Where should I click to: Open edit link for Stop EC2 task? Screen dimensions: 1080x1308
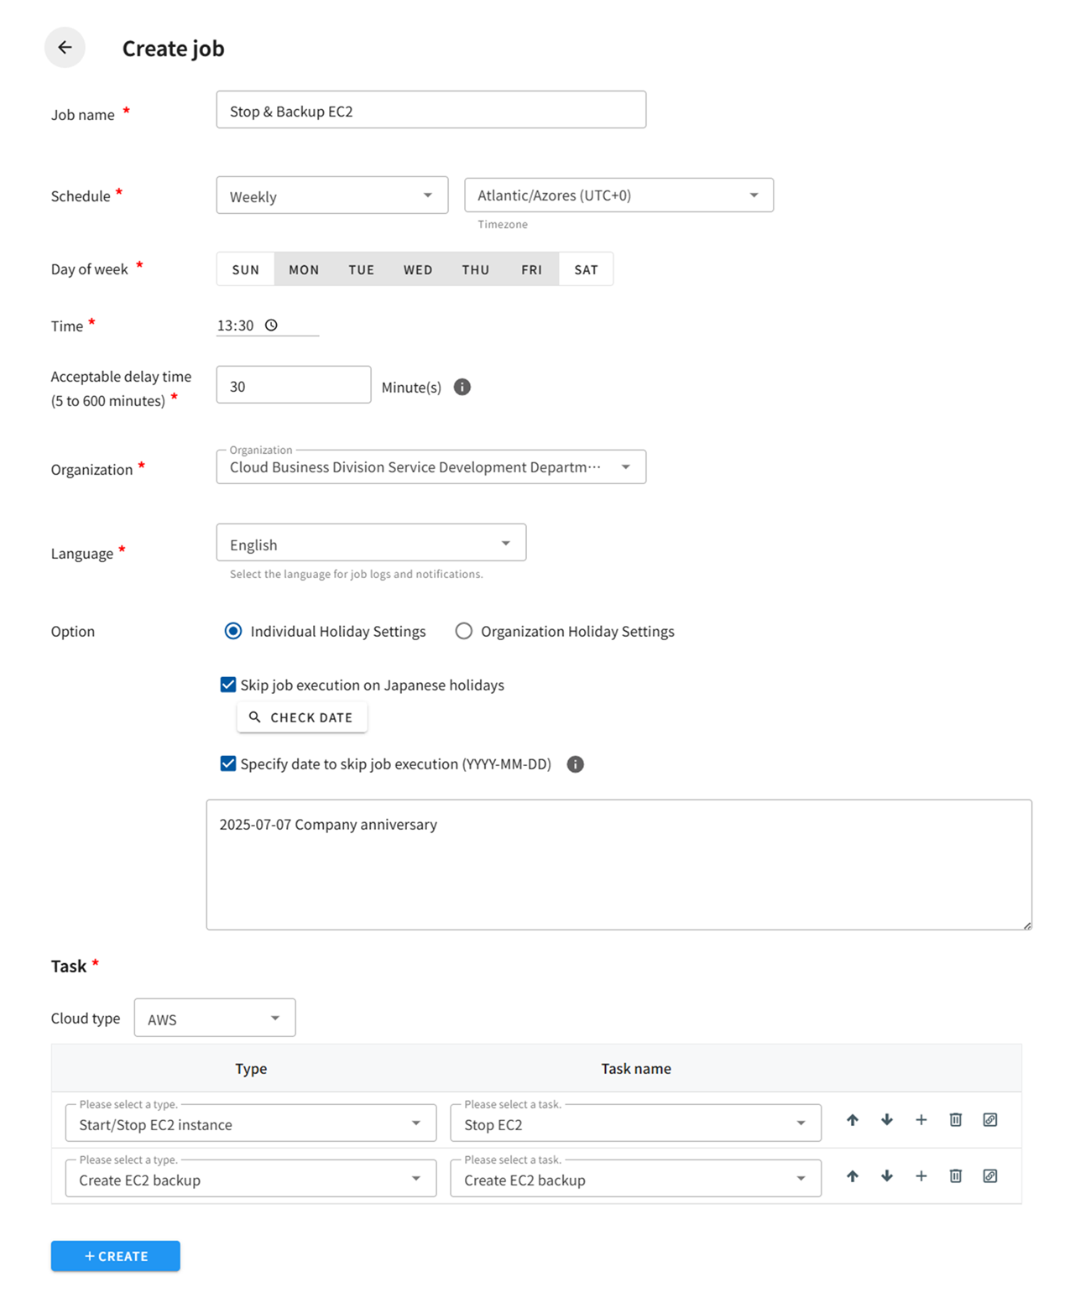990,1120
